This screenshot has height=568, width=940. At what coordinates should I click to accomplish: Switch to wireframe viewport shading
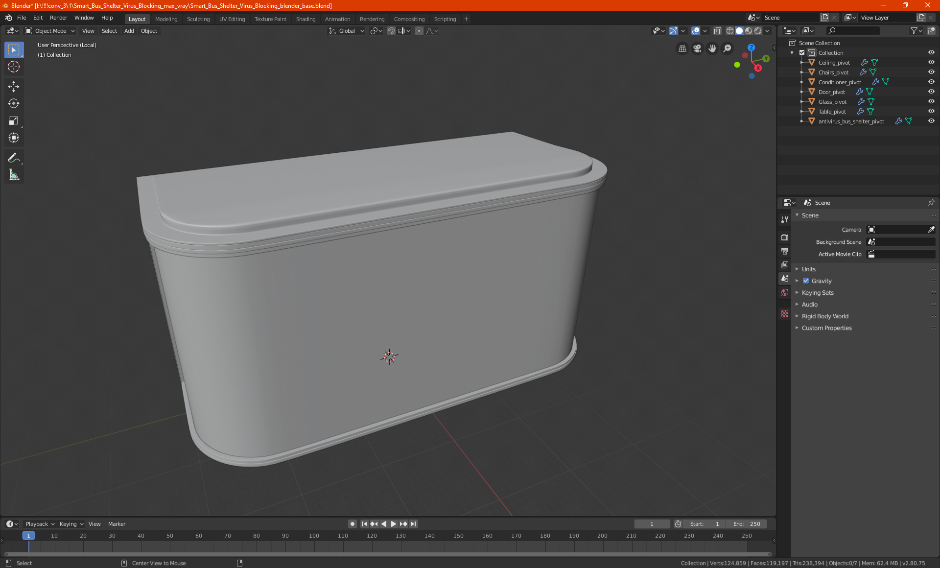click(x=729, y=31)
